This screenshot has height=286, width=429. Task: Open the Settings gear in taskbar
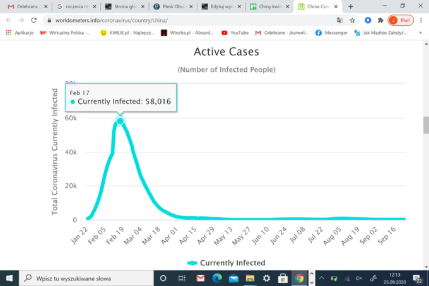(x=266, y=278)
